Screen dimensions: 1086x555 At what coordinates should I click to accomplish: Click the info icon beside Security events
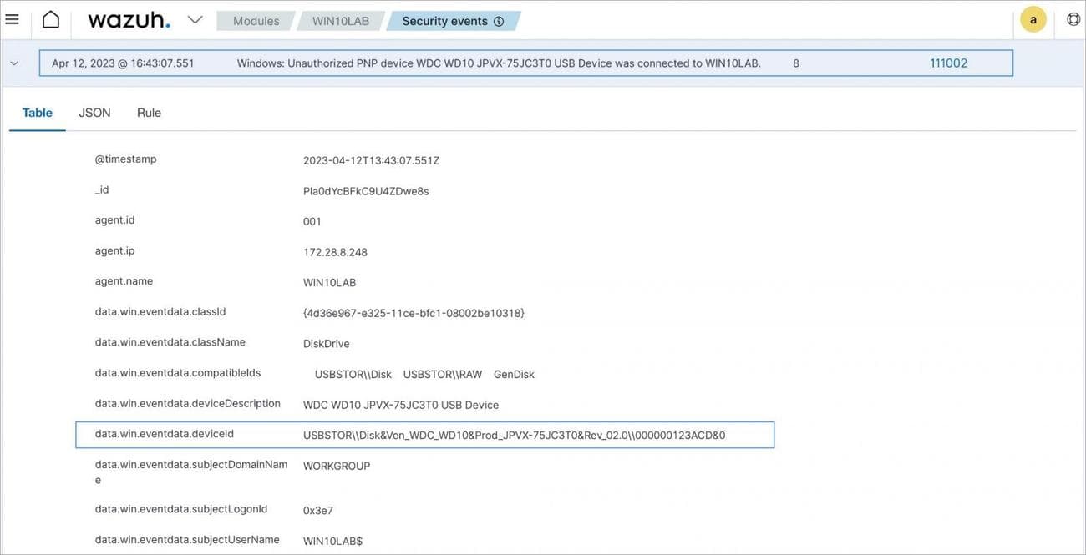tap(499, 22)
